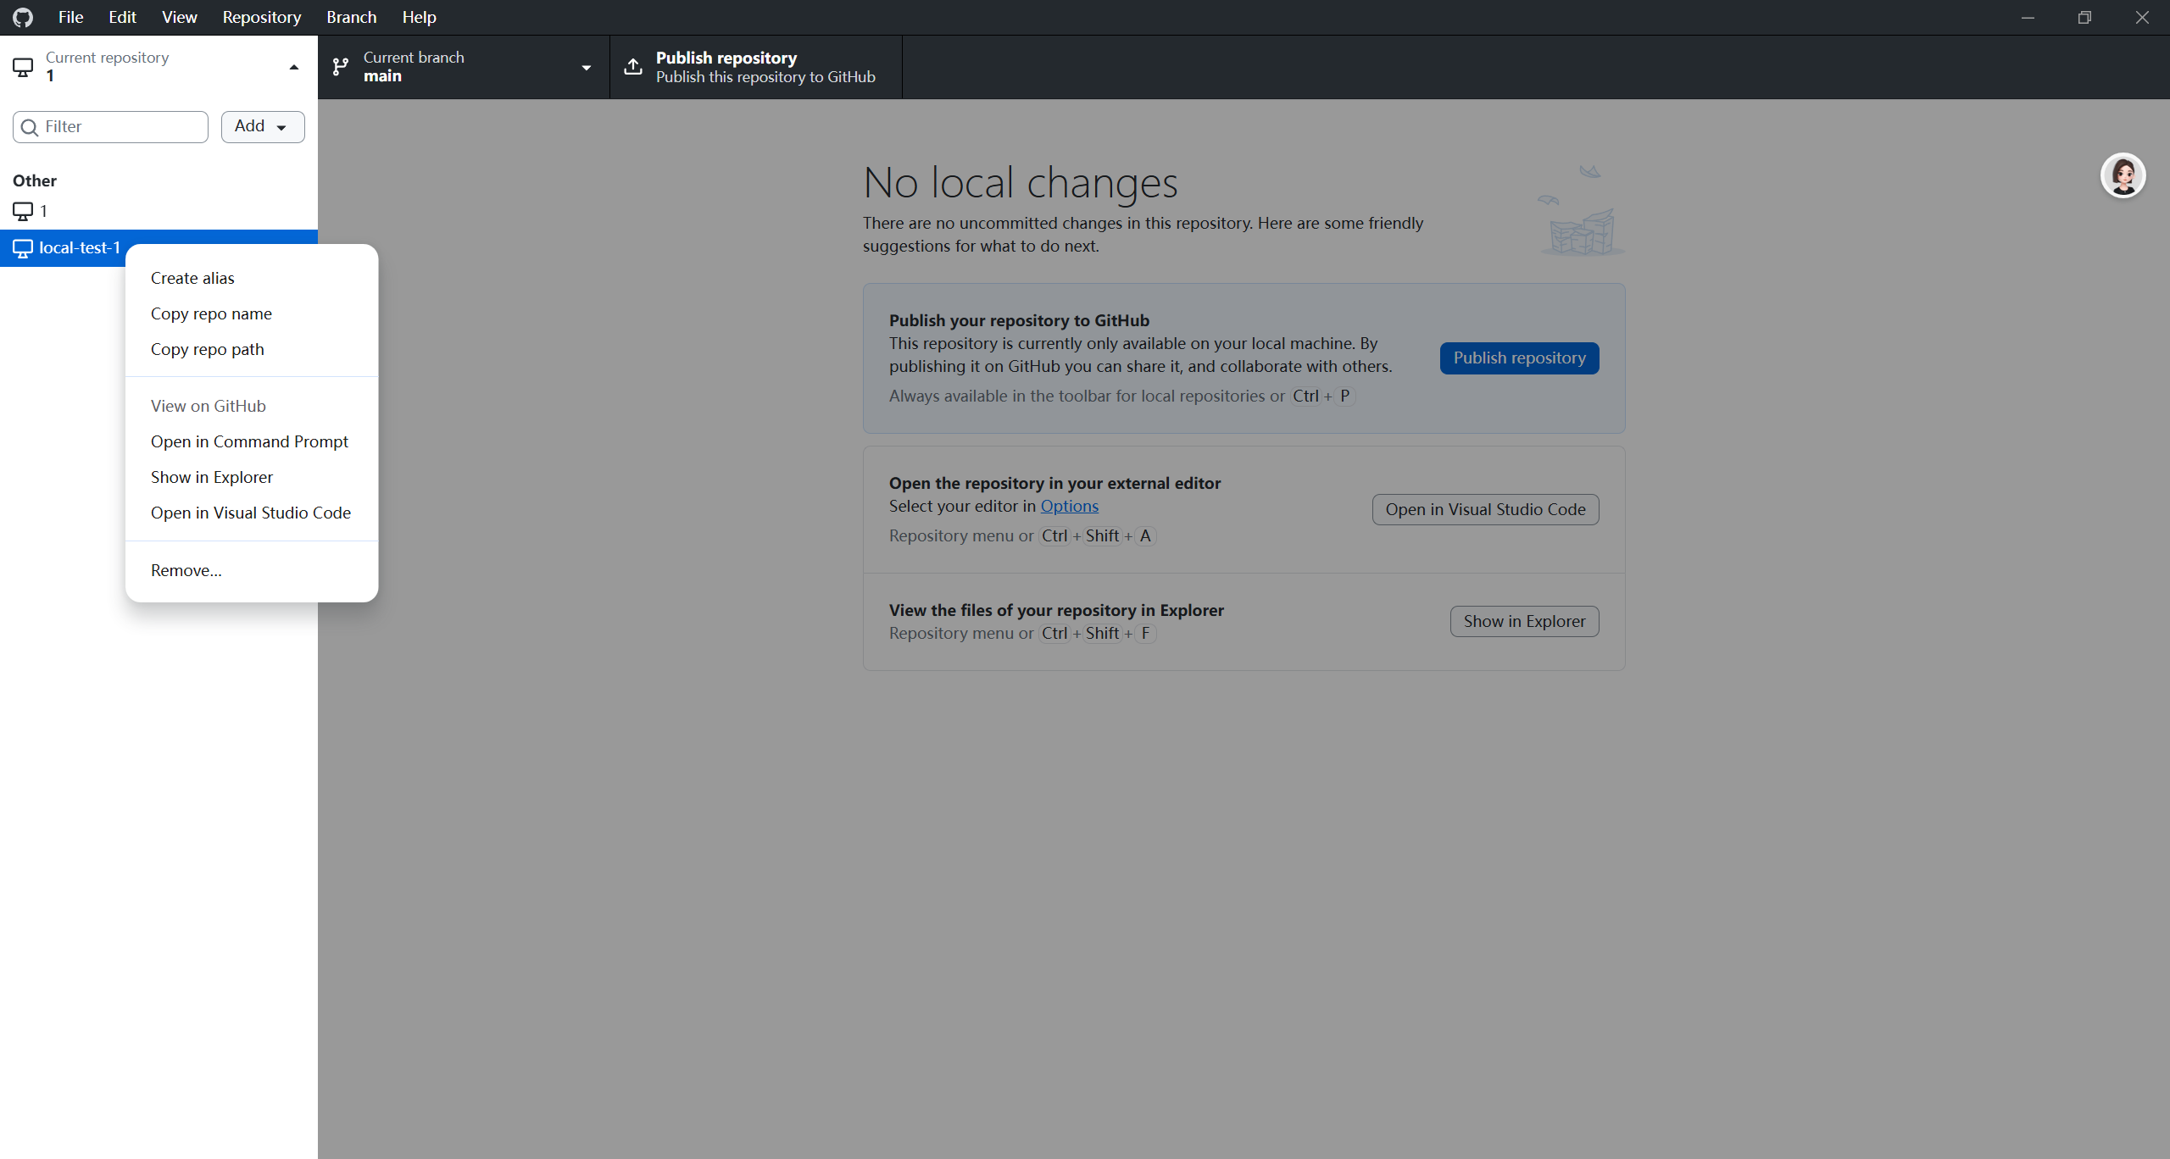Viewport: 2170px width, 1159px height.
Task: Click the upload icon on Publish repository
Action: coord(633,67)
